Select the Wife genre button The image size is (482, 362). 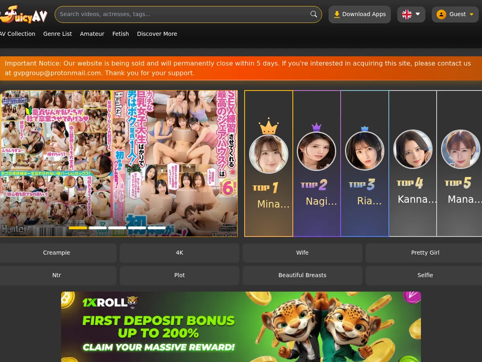pos(302,253)
